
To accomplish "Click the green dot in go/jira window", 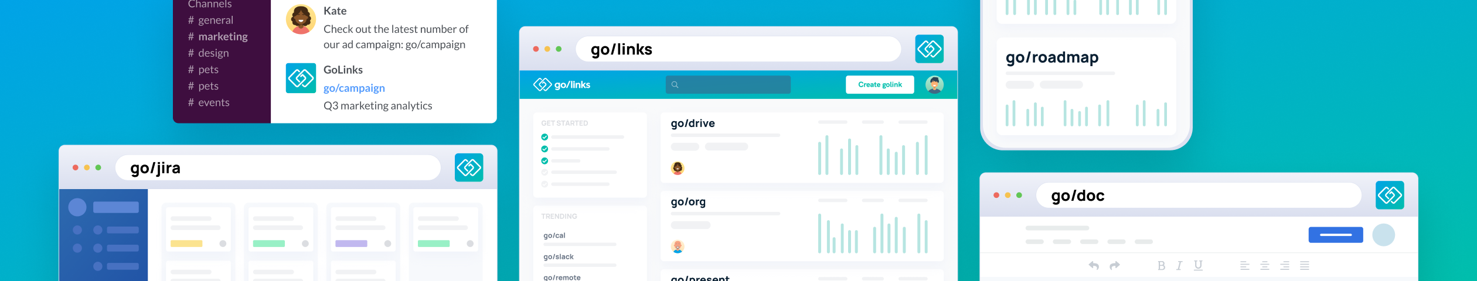I will tap(98, 168).
